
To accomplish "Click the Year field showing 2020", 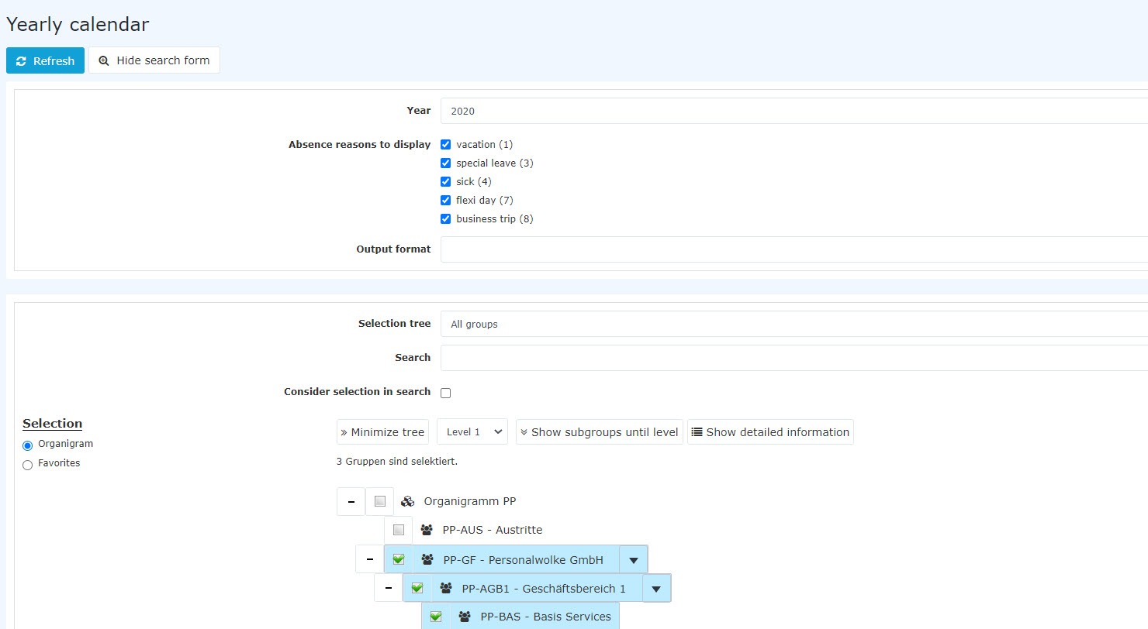I will [794, 111].
